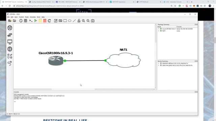This screenshot has height=121, width=216.
Task: Select the Add a note tool
Action: (56, 21)
